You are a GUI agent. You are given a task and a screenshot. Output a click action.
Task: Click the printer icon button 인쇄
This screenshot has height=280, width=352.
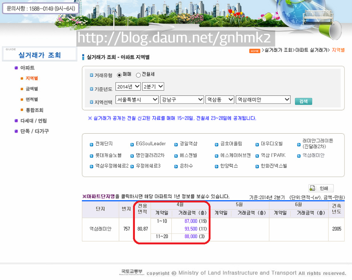[321, 188]
